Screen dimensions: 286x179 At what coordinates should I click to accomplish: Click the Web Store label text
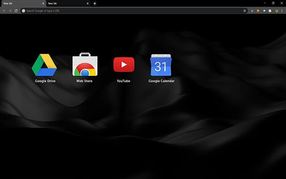pyautogui.click(x=84, y=81)
